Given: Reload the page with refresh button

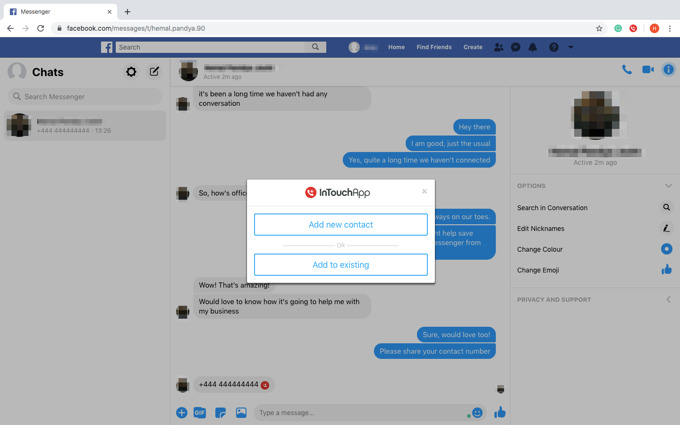Looking at the screenshot, I should (41, 28).
